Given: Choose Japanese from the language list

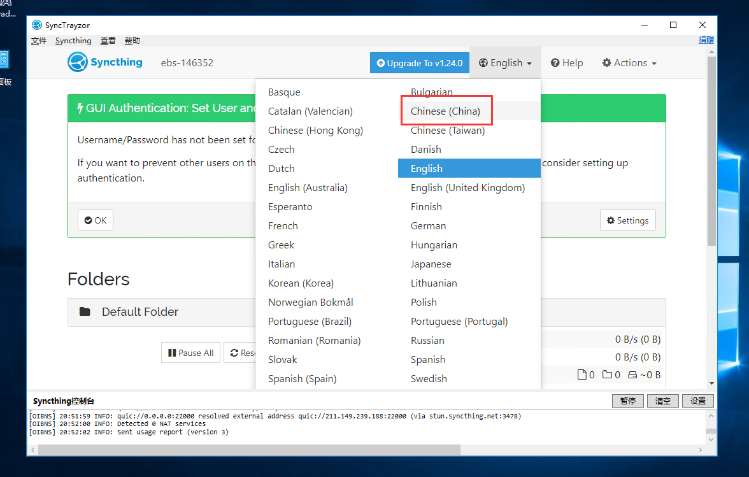Looking at the screenshot, I should 431,264.
